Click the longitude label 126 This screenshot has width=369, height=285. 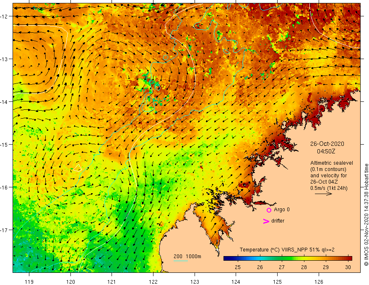(x=319, y=282)
